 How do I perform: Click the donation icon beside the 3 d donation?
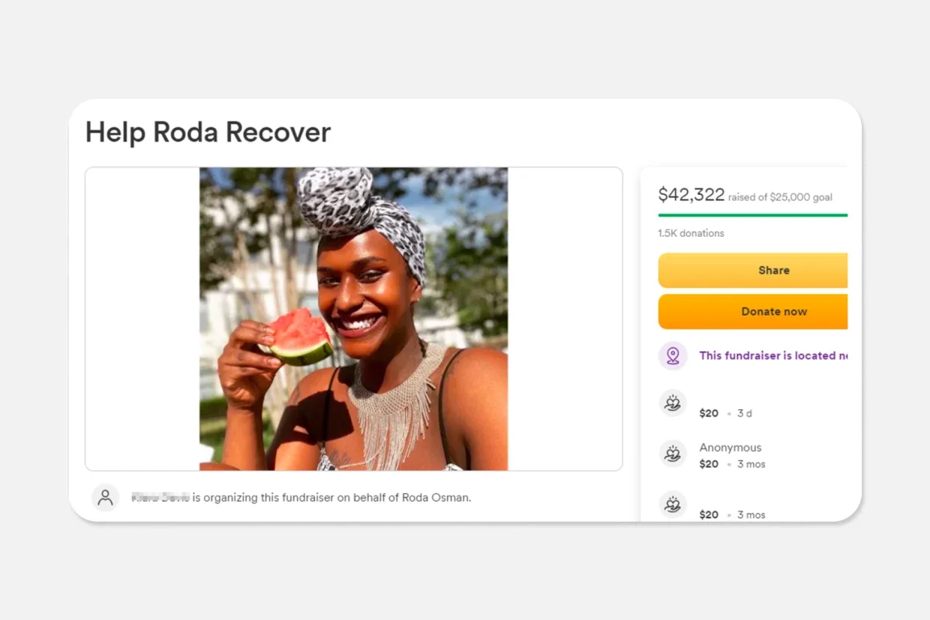point(673,403)
